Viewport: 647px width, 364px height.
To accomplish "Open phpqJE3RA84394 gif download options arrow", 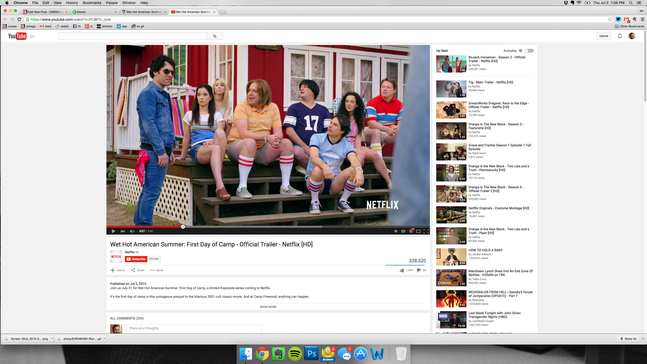I will (104, 338).
